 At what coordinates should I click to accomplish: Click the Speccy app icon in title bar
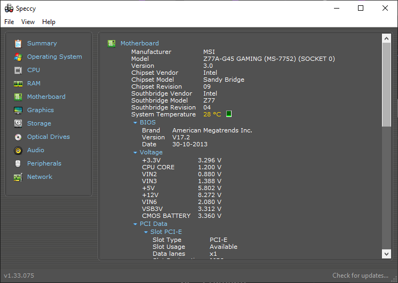coord(9,9)
